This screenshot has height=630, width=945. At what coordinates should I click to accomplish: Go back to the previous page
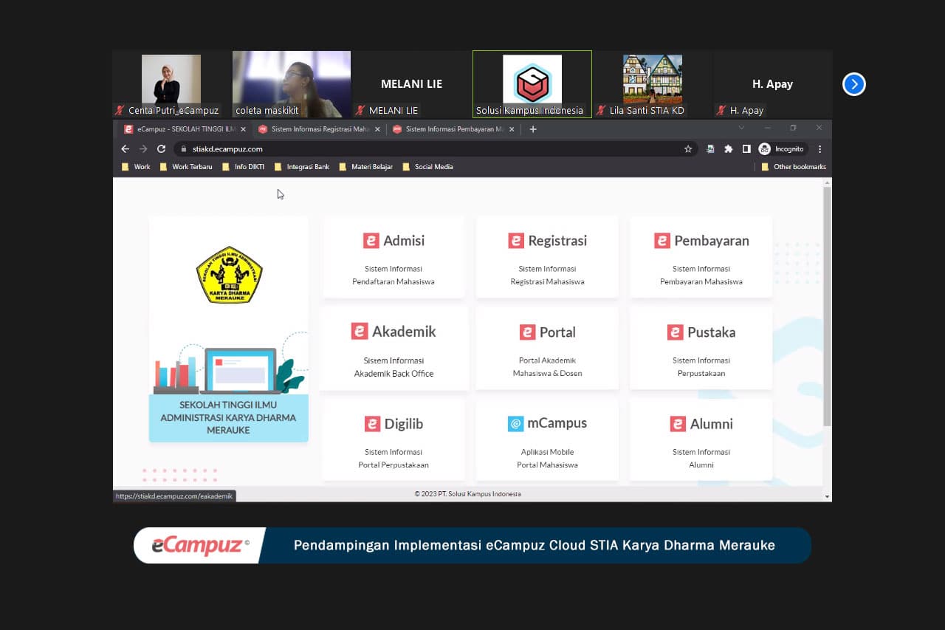(126, 148)
